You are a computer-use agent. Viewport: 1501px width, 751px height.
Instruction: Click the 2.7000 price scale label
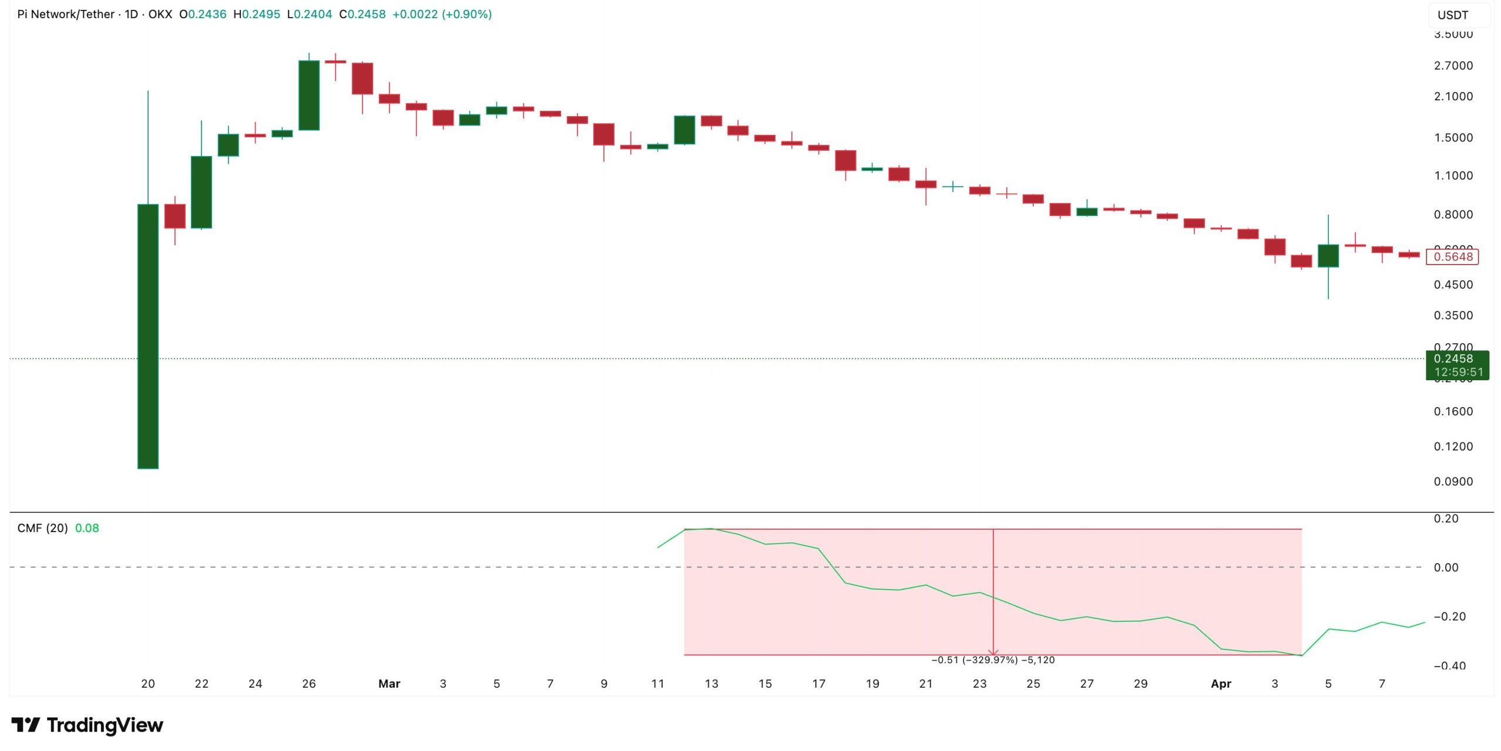click(1453, 66)
